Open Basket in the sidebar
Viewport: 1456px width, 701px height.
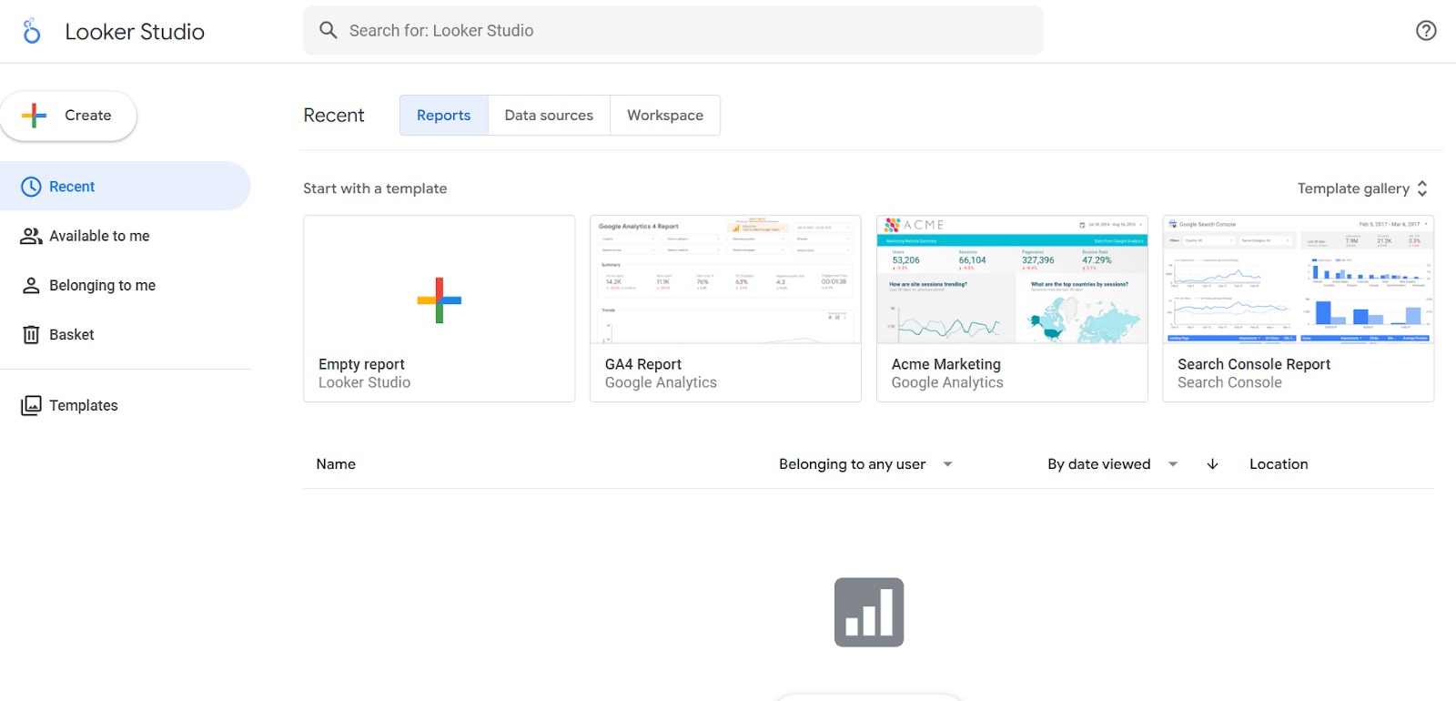pos(125,335)
